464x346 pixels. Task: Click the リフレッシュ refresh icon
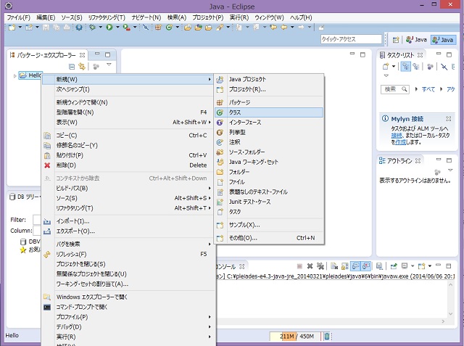click(47, 255)
